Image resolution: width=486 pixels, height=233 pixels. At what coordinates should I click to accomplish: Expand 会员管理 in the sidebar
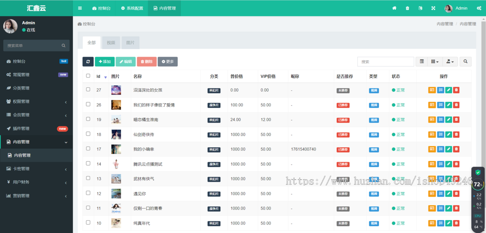click(36, 115)
